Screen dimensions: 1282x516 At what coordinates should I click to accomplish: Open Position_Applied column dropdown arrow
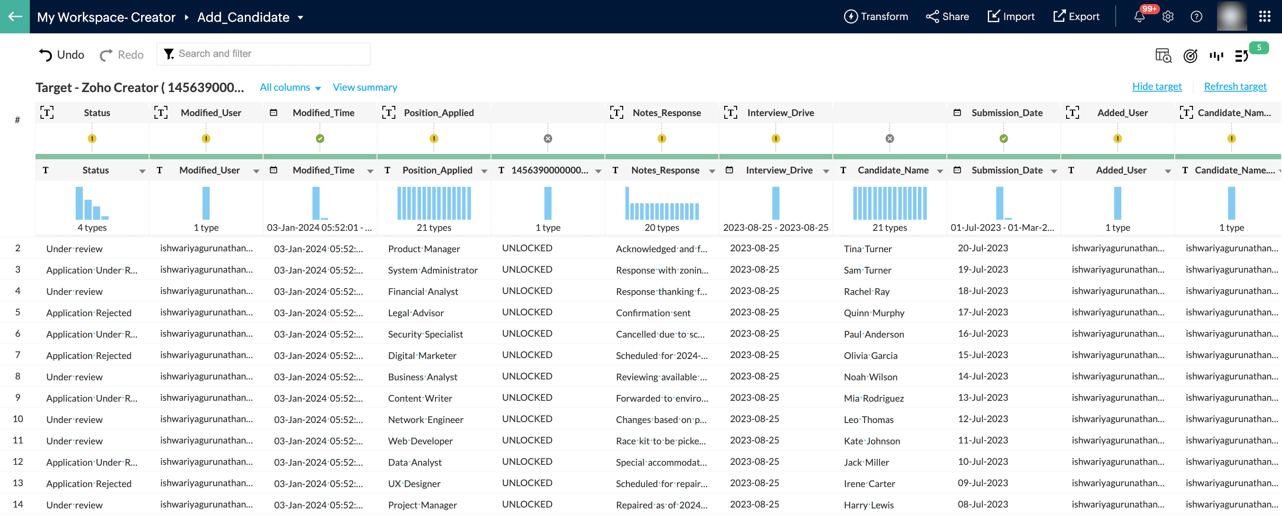484,171
